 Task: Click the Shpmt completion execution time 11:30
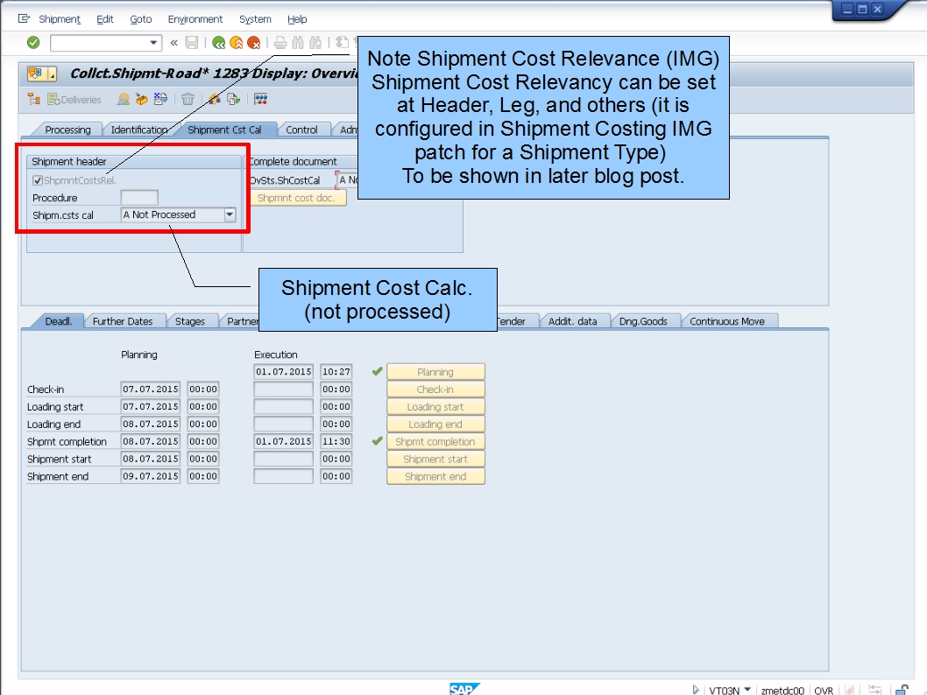tap(336, 441)
